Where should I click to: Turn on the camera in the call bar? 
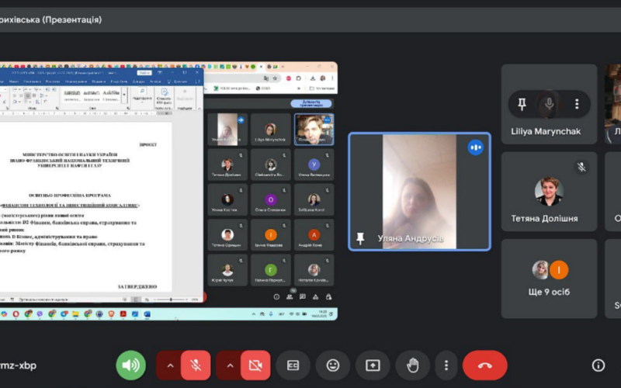click(255, 365)
